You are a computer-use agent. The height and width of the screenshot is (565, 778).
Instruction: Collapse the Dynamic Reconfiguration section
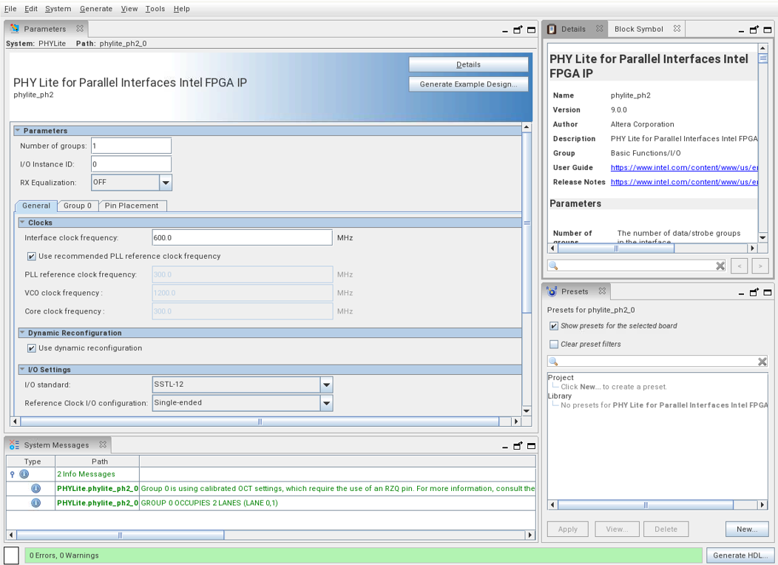coord(22,333)
